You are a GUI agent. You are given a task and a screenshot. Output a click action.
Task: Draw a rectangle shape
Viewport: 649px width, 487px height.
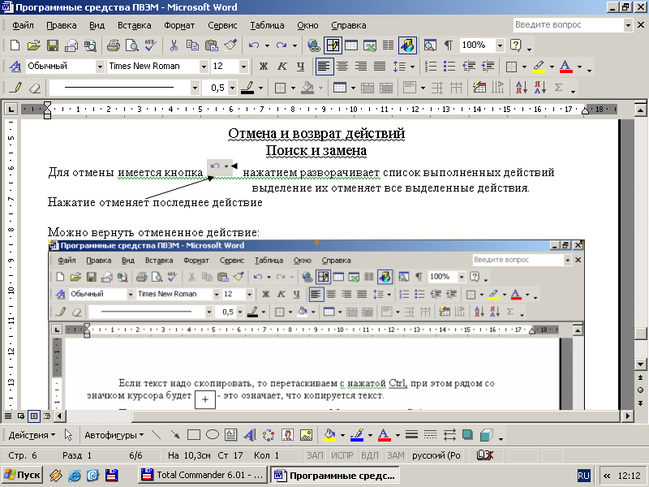coord(194,435)
